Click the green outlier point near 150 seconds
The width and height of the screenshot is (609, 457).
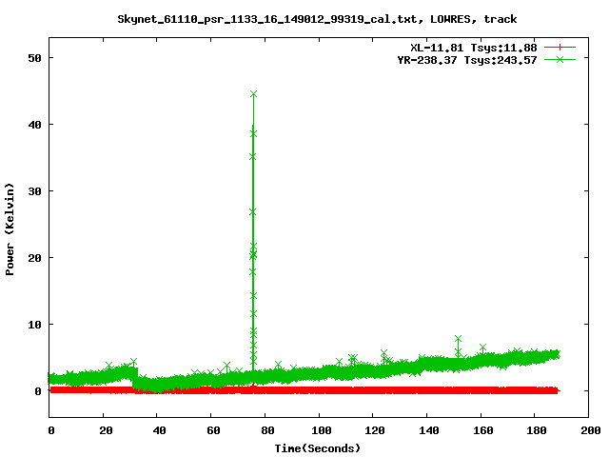coord(458,339)
